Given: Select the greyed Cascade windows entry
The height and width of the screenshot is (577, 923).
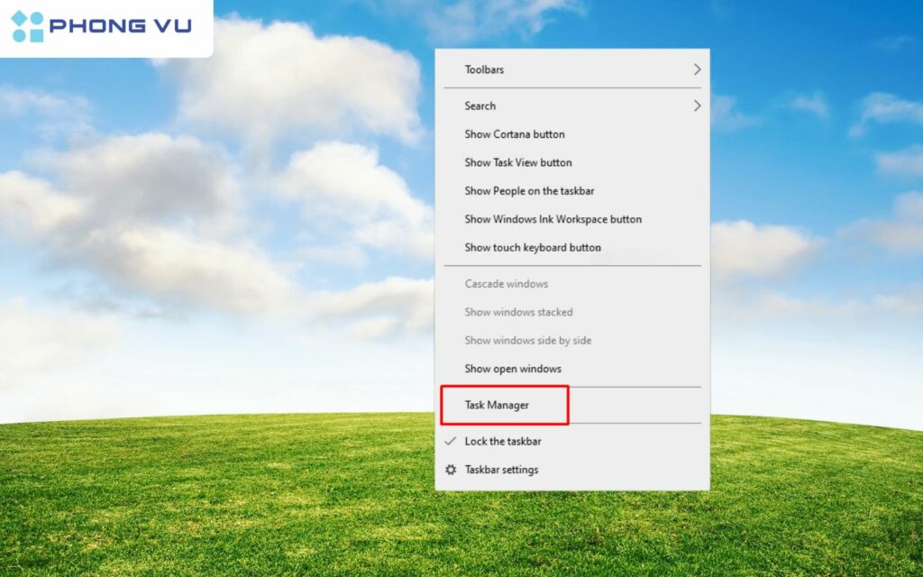Looking at the screenshot, I should coord(506,284).
